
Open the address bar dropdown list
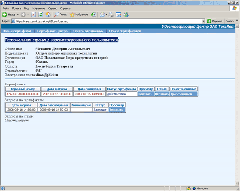click(x=203, y=21)
